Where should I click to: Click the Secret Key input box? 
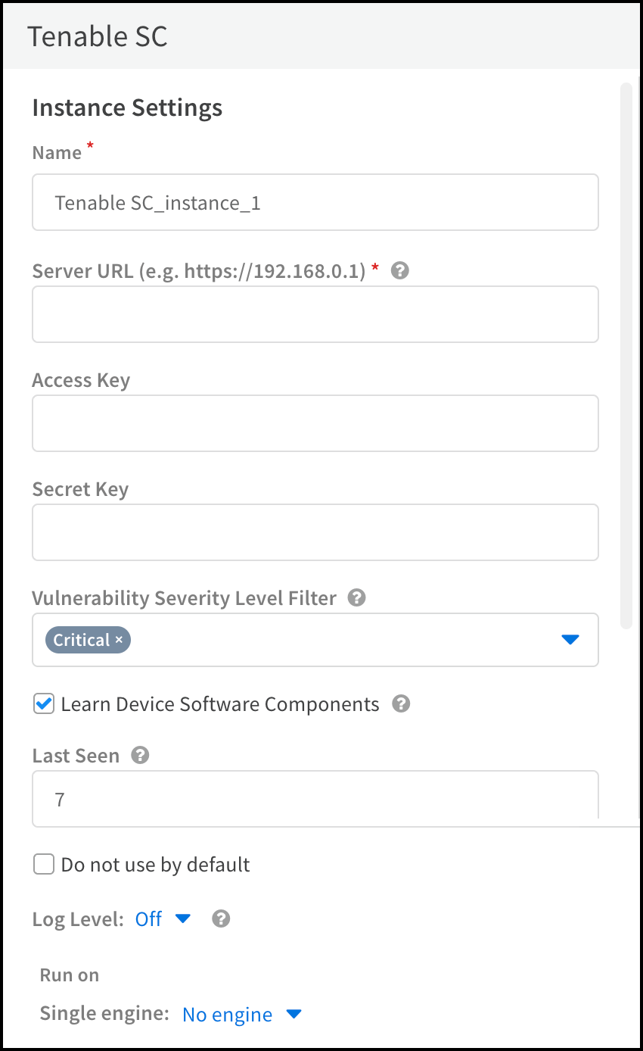click(x=315, y=532)
